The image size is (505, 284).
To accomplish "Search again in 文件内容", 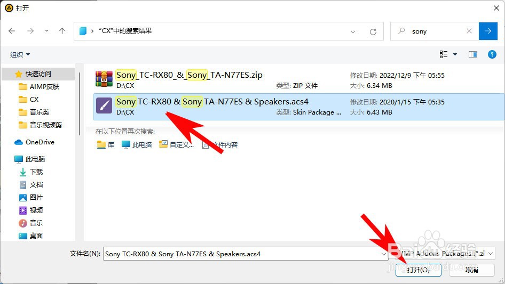I will pyautogui.click(x=220, y=145).
